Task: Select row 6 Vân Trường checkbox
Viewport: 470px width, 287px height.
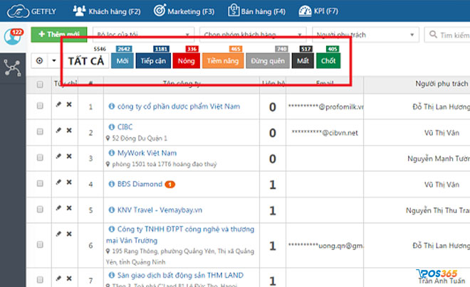Action: (x=40, y=244)
